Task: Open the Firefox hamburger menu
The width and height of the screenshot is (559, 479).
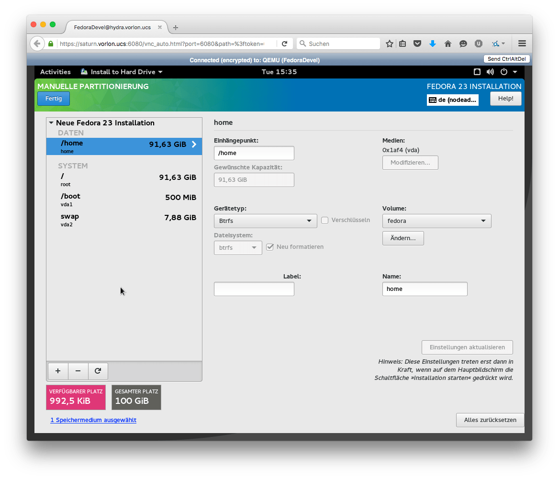Action: 522,44
